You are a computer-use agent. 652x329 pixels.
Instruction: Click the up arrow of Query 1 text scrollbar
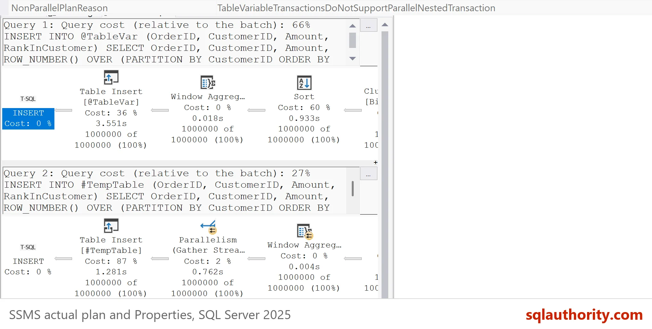pos(352,26)
